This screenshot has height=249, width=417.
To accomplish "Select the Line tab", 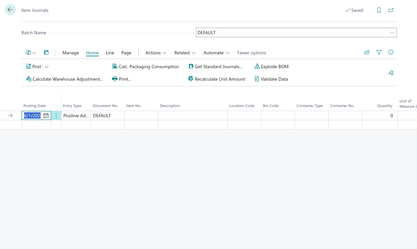I will (x=110, y=53).
